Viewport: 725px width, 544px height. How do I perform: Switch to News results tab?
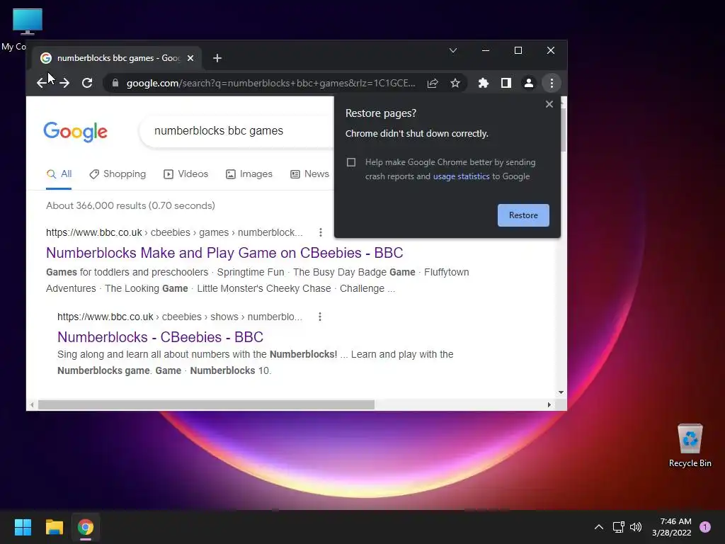pos(309,174)
